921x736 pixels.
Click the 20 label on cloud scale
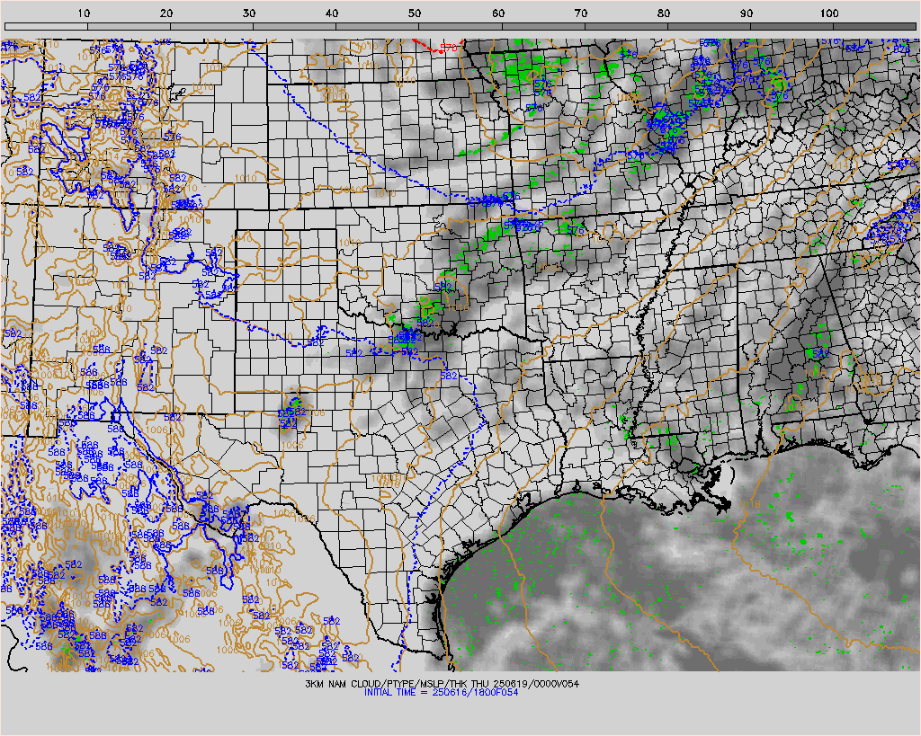[x=166, y=13]
